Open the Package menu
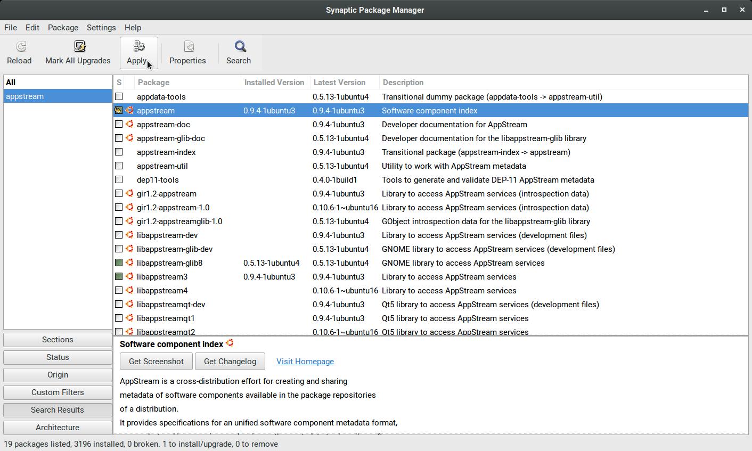 pos(63,28)
